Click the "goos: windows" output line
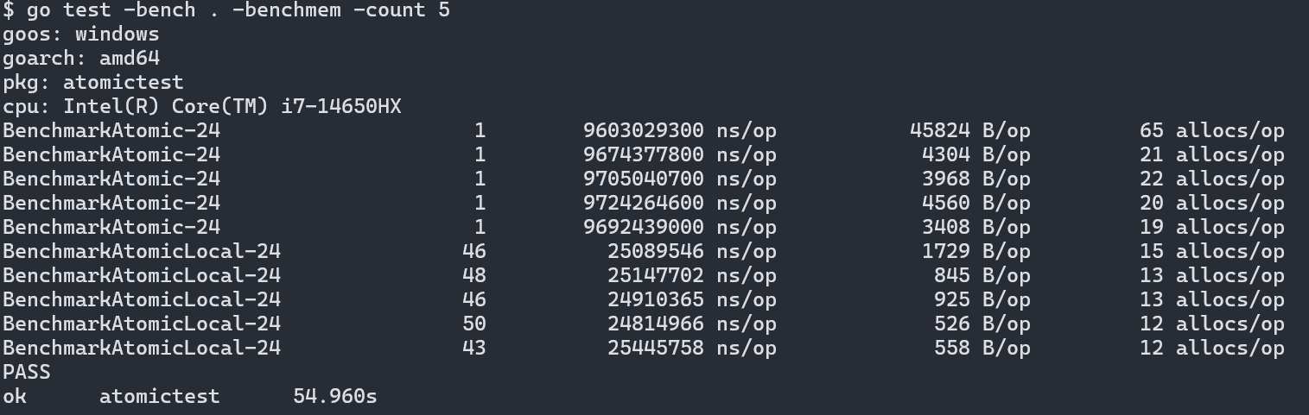This screenshot has height=415, width=1309. point(81,35)
